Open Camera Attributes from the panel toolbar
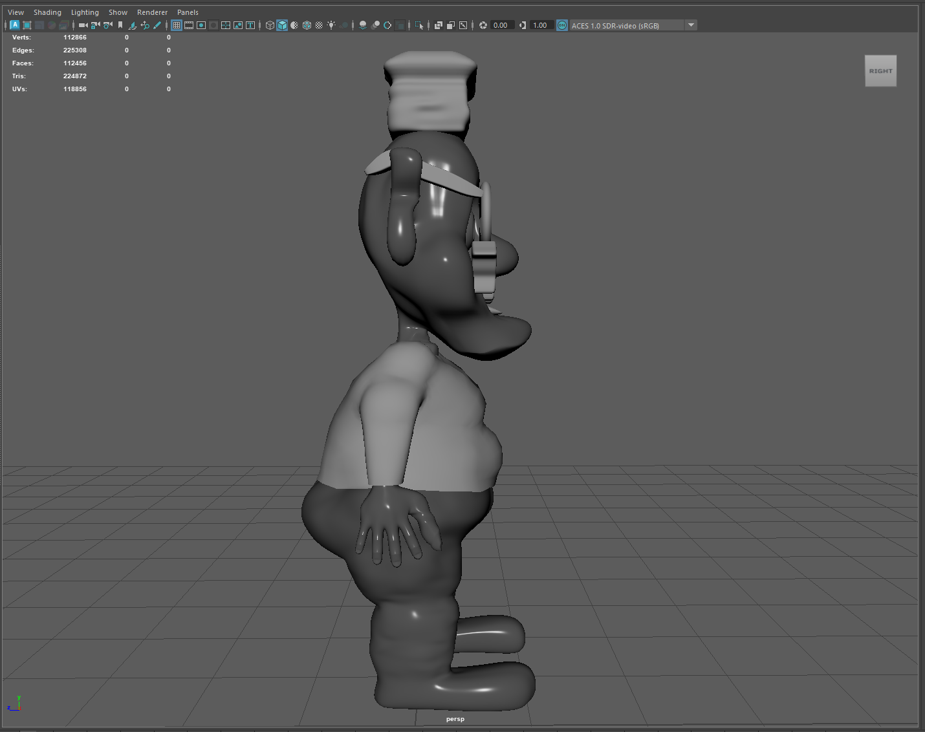The height and width of the screenshot is (732, 925). [x=107, y=25]
